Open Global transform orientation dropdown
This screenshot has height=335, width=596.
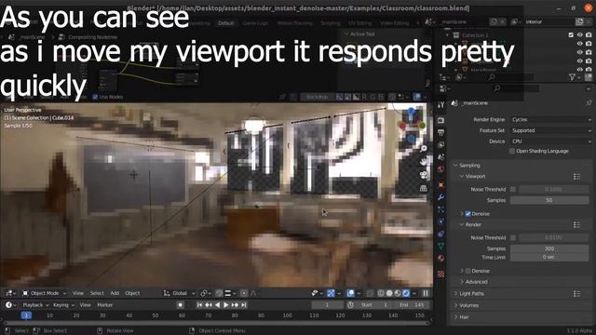pyautogui.click(x=180, y=293)
